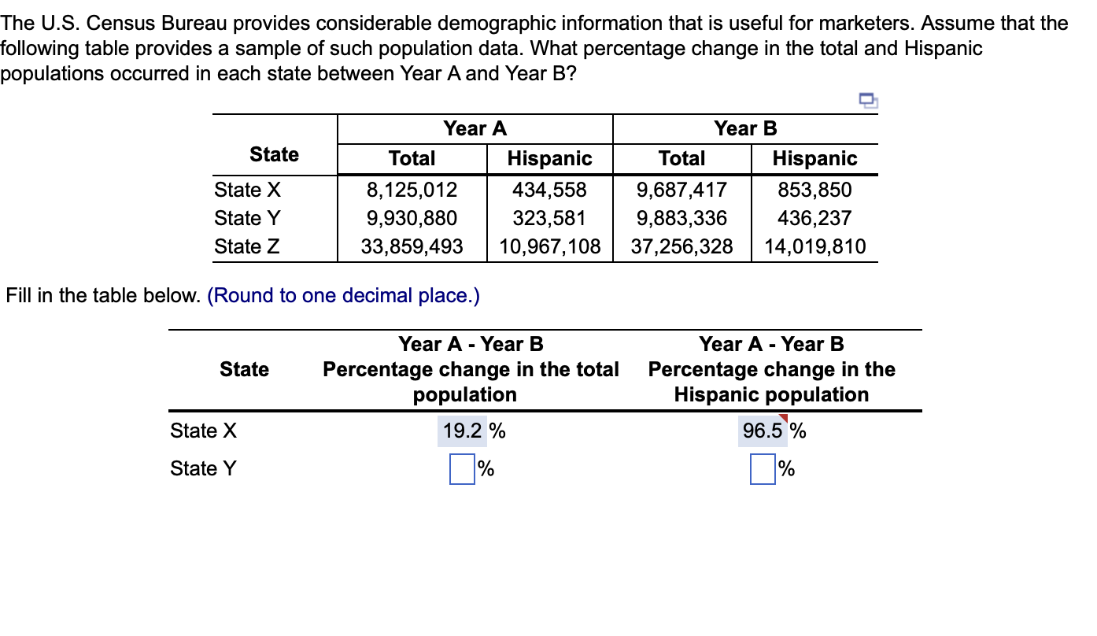Click the Hispanic header under Year B
The width and height of the screenshot is (1097, 636).
click(x=814, y=158)
